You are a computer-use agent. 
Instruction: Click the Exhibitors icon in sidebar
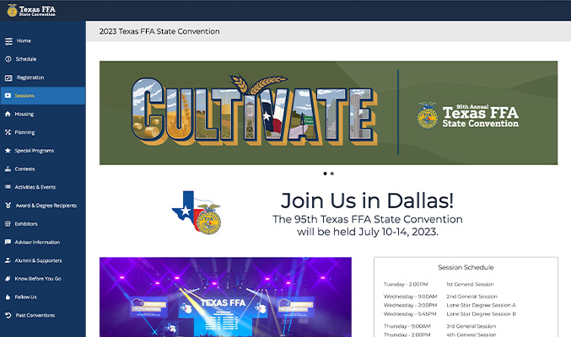click(x=8, y=223)
